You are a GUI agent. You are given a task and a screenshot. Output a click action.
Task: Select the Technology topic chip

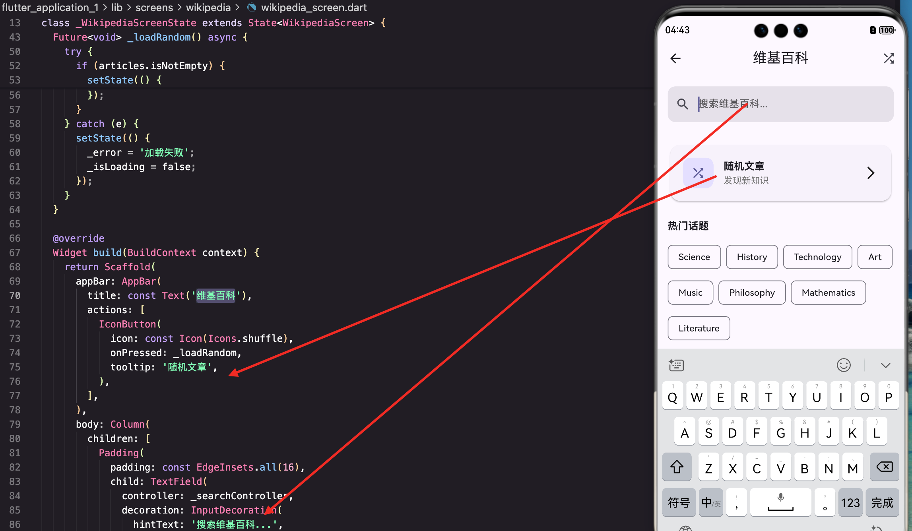817,257
